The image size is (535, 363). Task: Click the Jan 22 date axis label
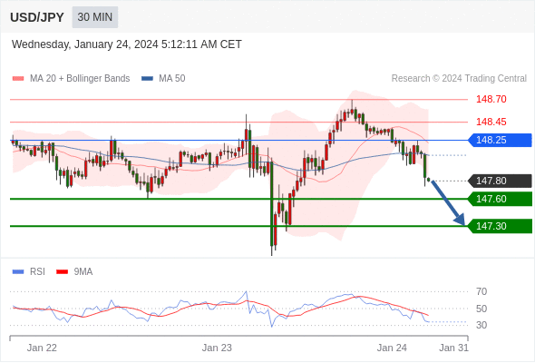point(42,348)
